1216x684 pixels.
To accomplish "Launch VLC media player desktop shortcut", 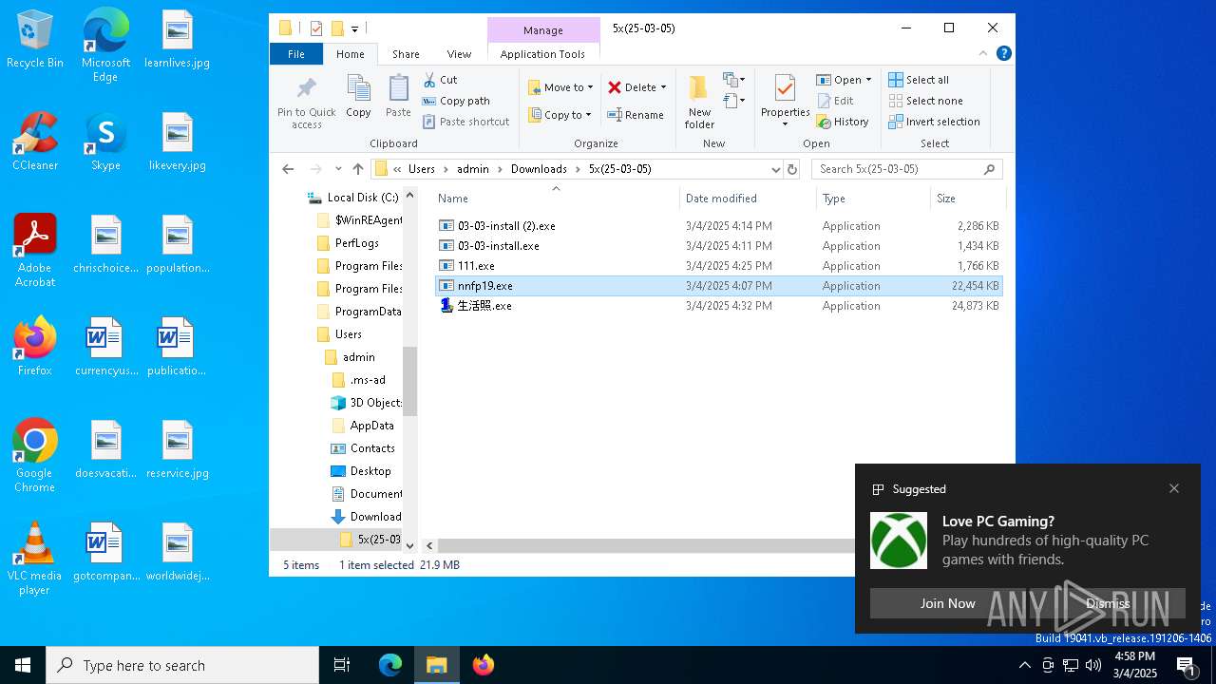I will tap(35, 559).
